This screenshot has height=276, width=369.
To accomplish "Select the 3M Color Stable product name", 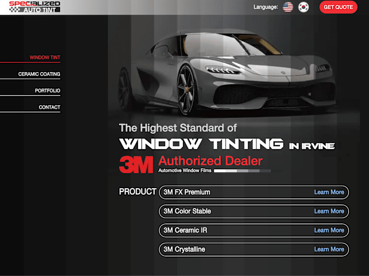I will [x=187, y=211].
